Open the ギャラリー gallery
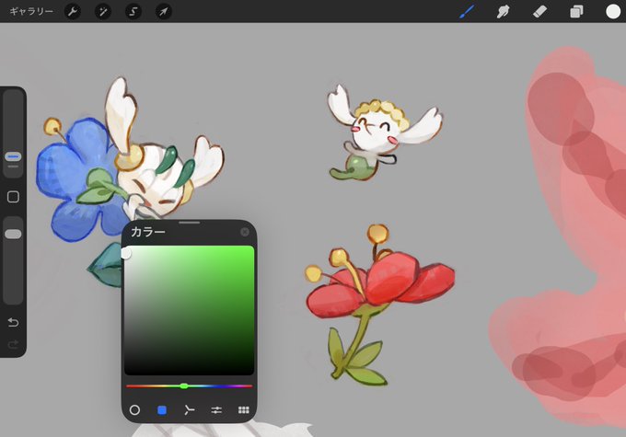This screenshot has width=626, height=437. click(31, 11)
